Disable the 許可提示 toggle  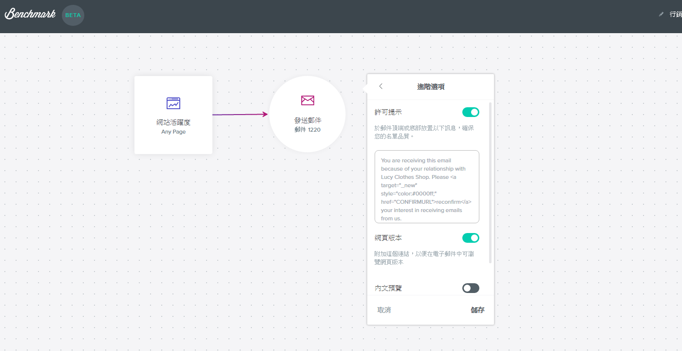click(471, 112)
